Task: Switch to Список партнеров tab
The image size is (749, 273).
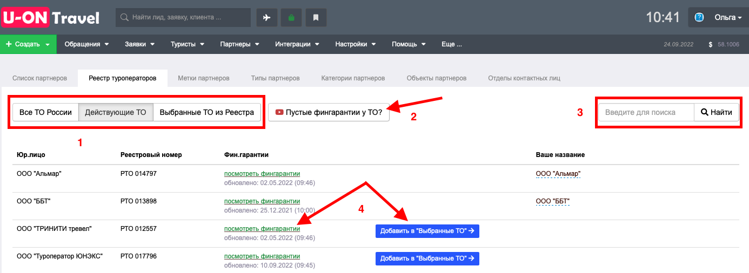Action: click(x=39, y=78)
